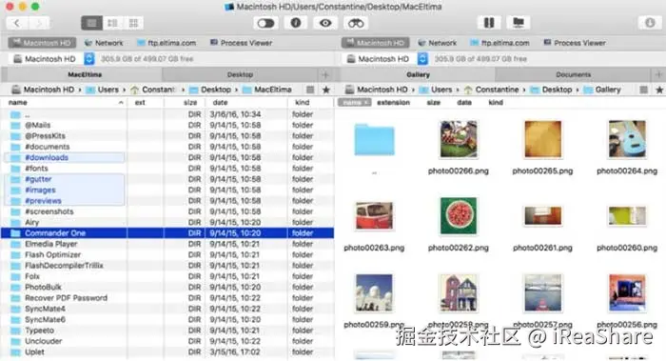Screen dimensions: 666x361
Task: Open file info with the i button
Action: [x=296, y=23]
